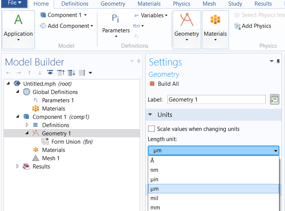Click the Collapse All tree icon
The height and width of the screenshot is (211, 285).
[x=61, y=73]
